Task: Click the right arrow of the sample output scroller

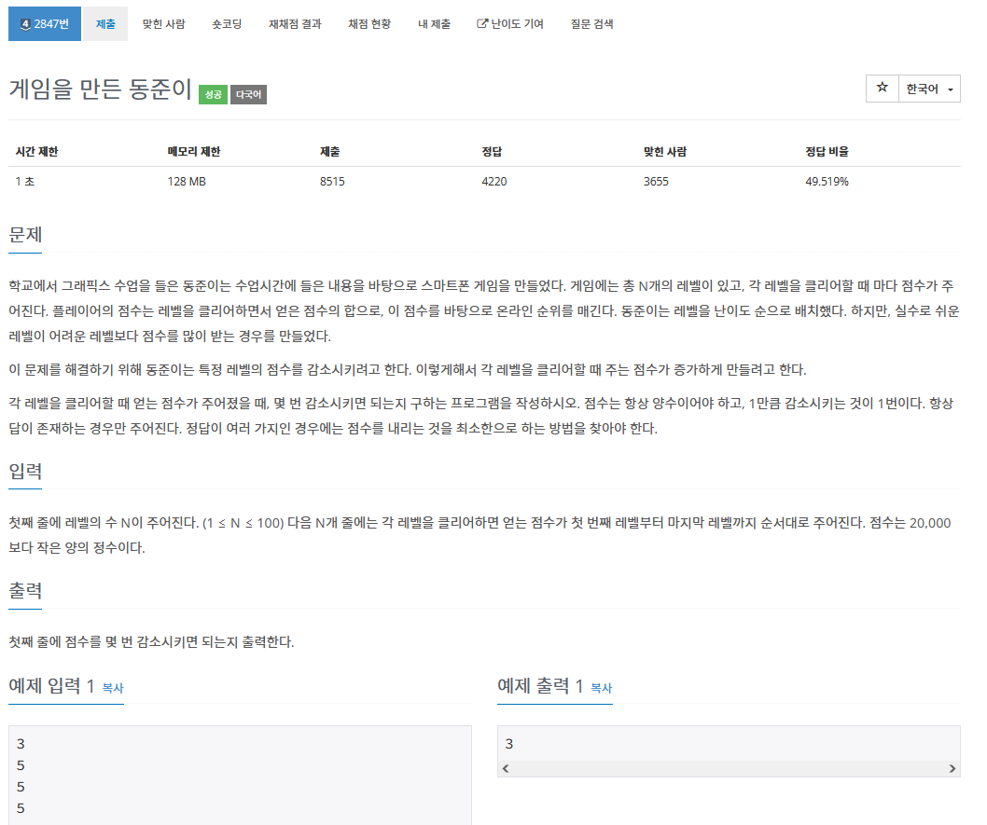Action: 953,767
